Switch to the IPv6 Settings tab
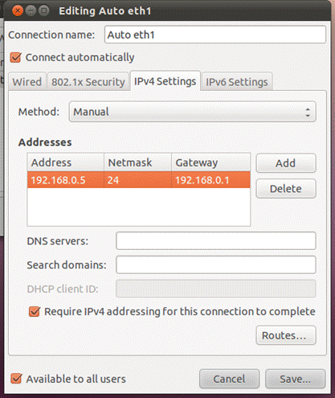335x398 pixels. 237,82
